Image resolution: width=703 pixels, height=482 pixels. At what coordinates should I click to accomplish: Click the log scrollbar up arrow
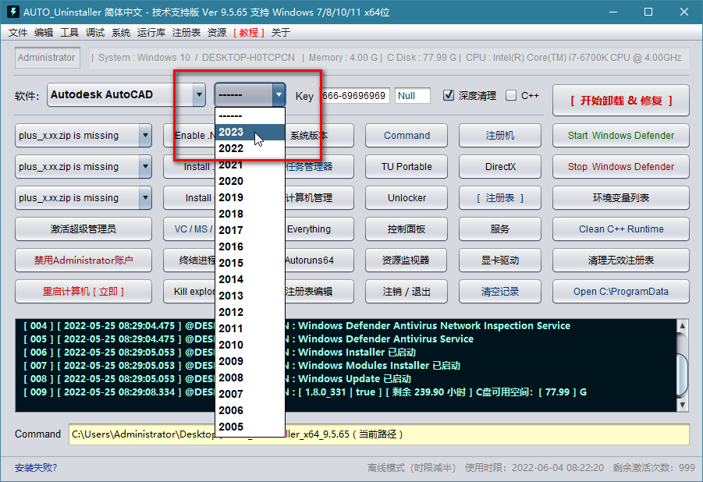[x=682, y=326]
